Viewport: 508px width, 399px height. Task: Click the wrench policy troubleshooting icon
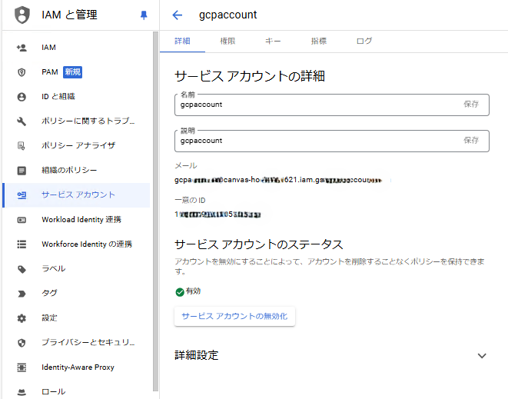pyautogui.click(x=22, y=121)
